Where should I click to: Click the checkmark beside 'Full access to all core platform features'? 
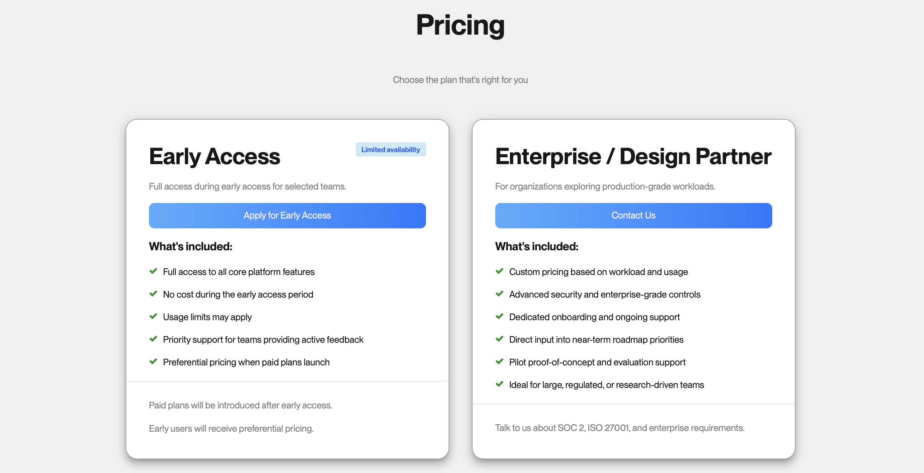click(x=153, y=271)
